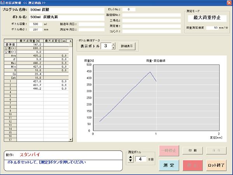Click the 一時停止 pause button

pyautogui.click(x=169, y=151)
